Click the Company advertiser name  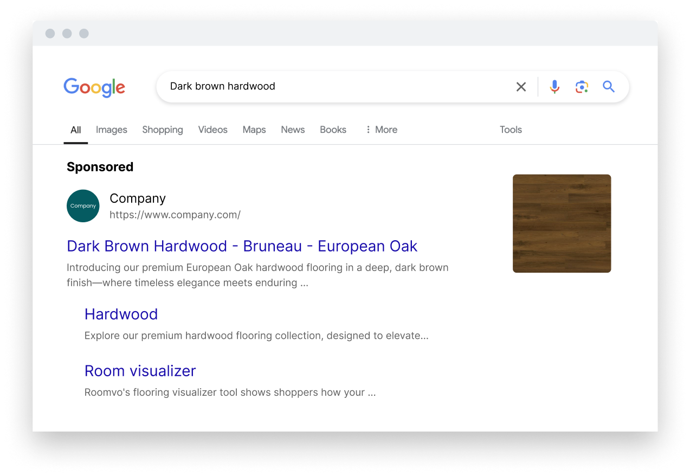coord(138,198)
